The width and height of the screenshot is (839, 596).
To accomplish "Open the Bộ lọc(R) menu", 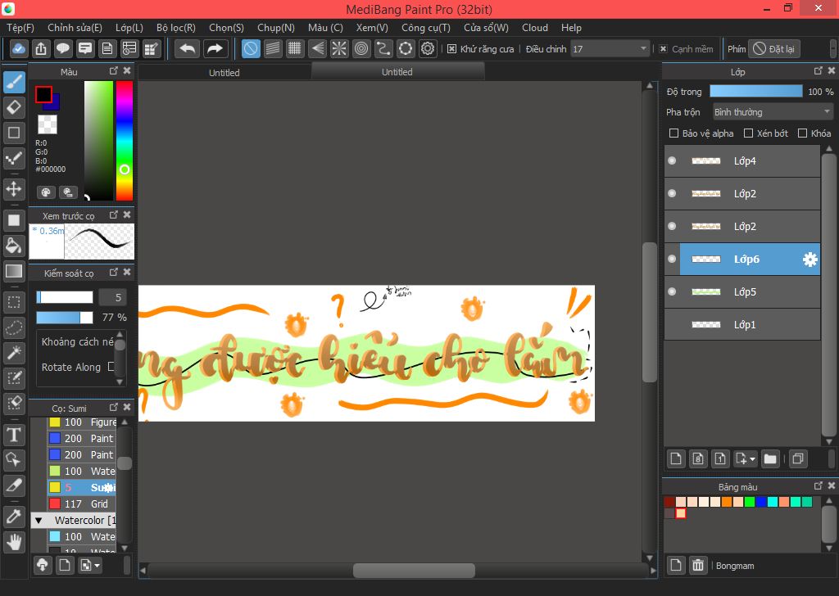I will 175,28.
